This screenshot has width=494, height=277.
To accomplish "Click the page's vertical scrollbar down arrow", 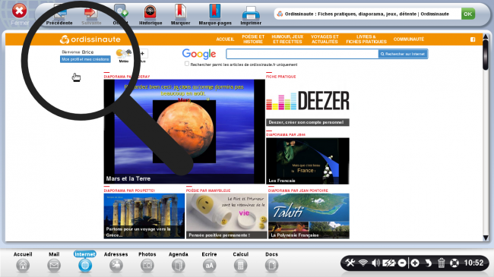I will click(486, 238).
